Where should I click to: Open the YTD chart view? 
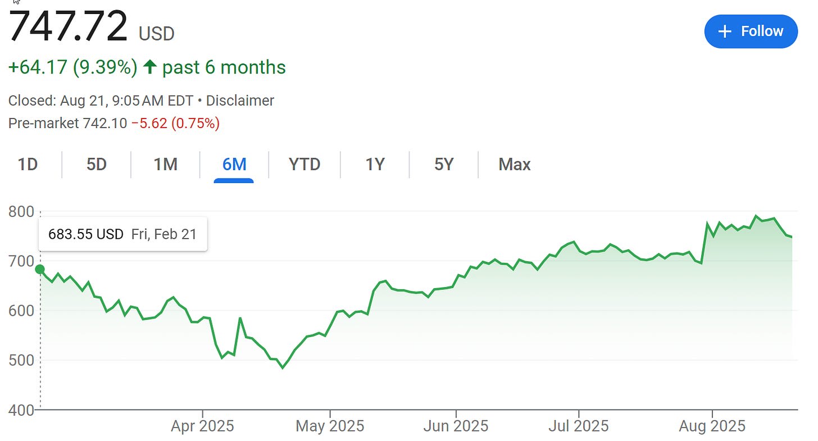305,165
